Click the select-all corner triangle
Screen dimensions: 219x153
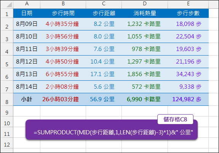pos(9,5)
